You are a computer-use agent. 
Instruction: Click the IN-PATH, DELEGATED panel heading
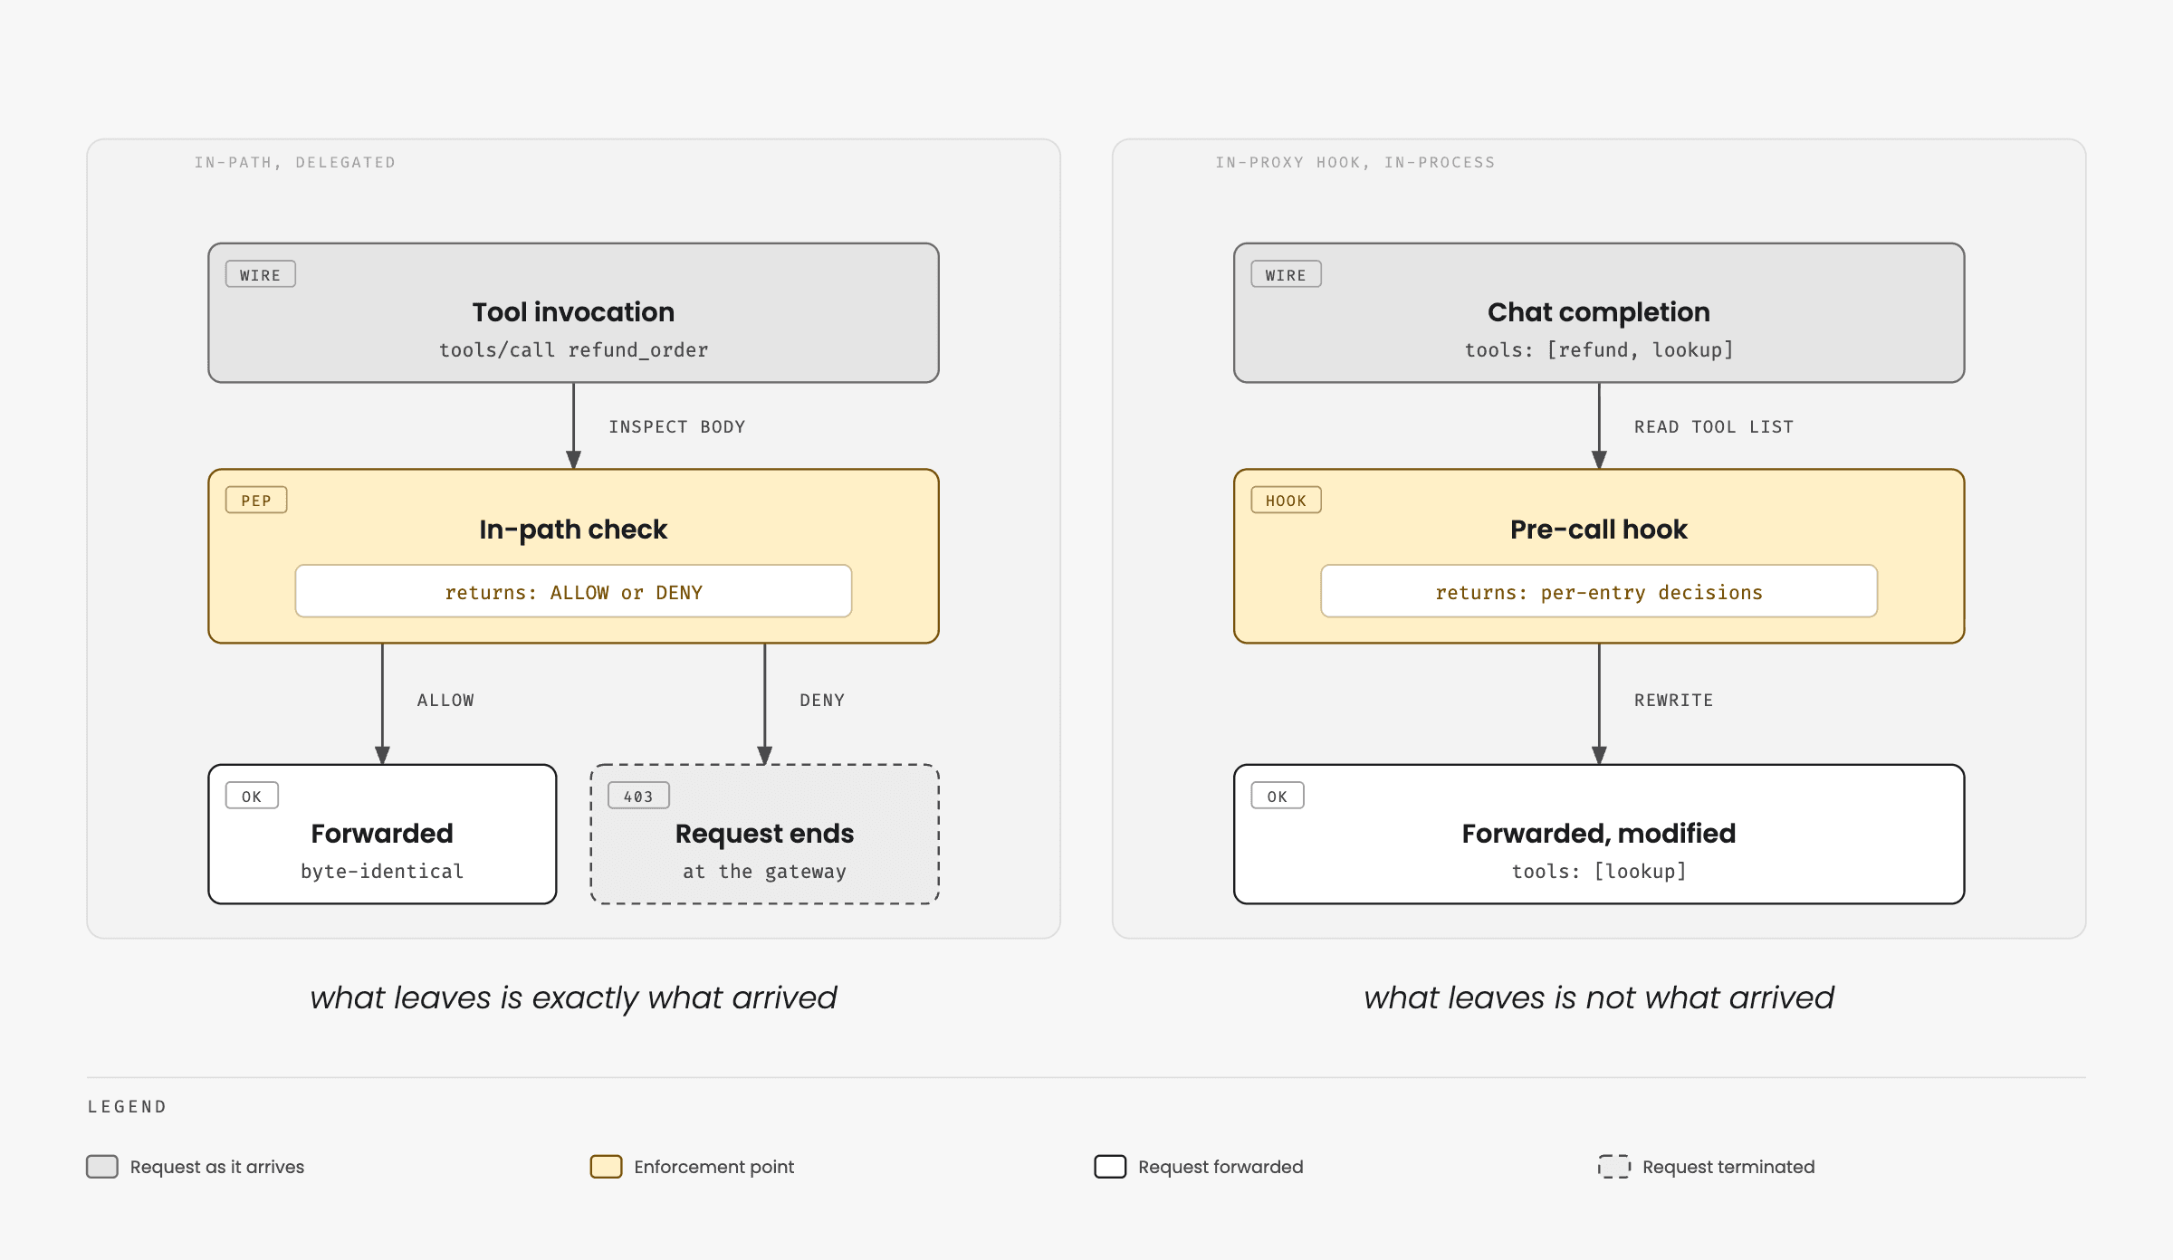pyautogui.click(x=295, y=162)
